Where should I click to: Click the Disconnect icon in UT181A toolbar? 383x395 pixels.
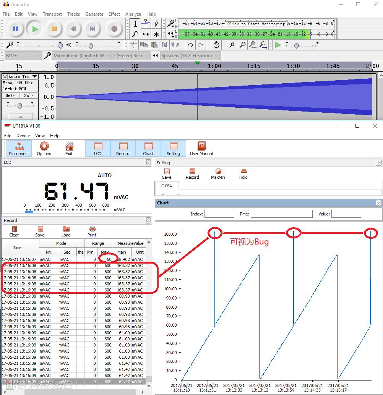click(x=19, y=148)
